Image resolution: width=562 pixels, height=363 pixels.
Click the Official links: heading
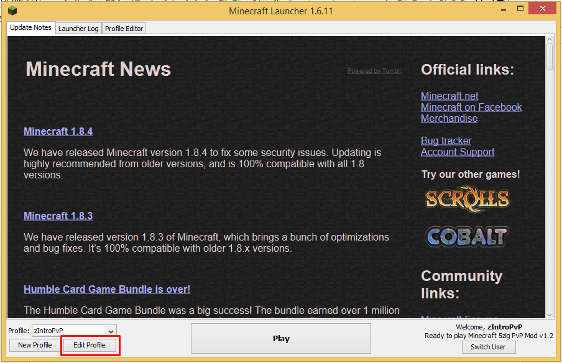point(468,70)
